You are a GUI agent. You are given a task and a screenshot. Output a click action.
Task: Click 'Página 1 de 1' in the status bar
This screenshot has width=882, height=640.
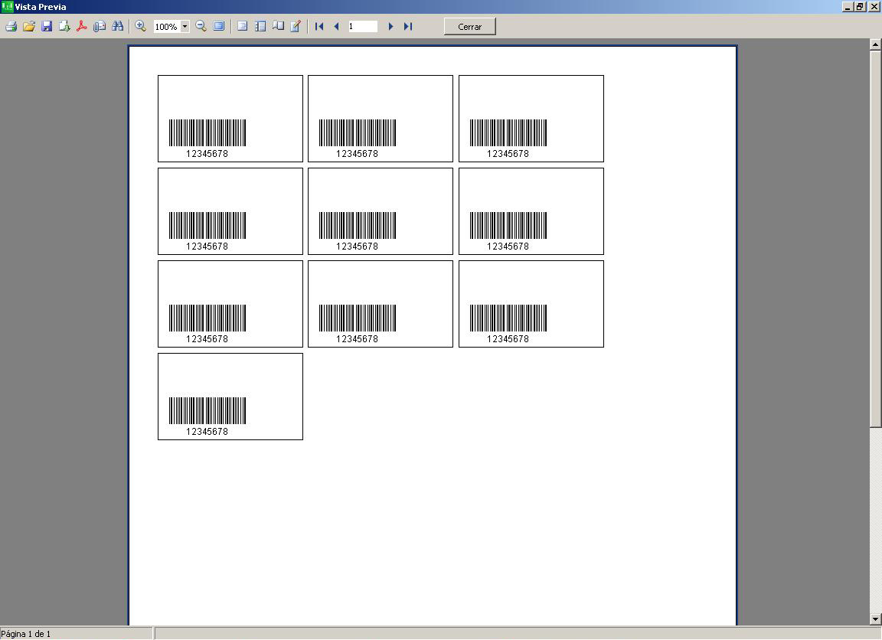(26, 634)
